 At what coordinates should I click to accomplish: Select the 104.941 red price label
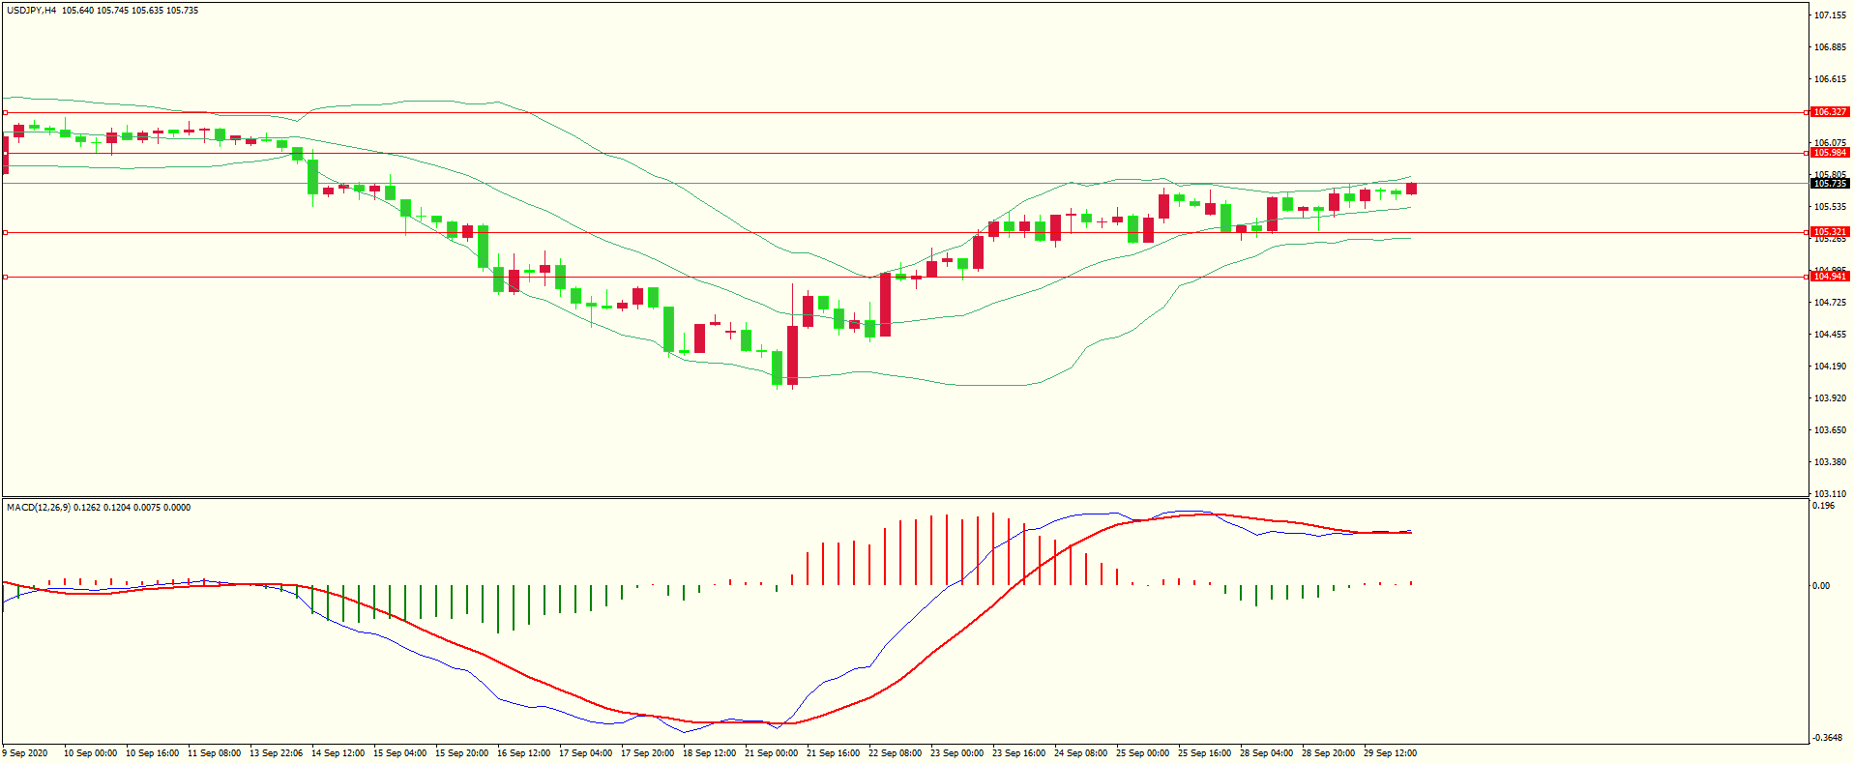point(1829,277)
